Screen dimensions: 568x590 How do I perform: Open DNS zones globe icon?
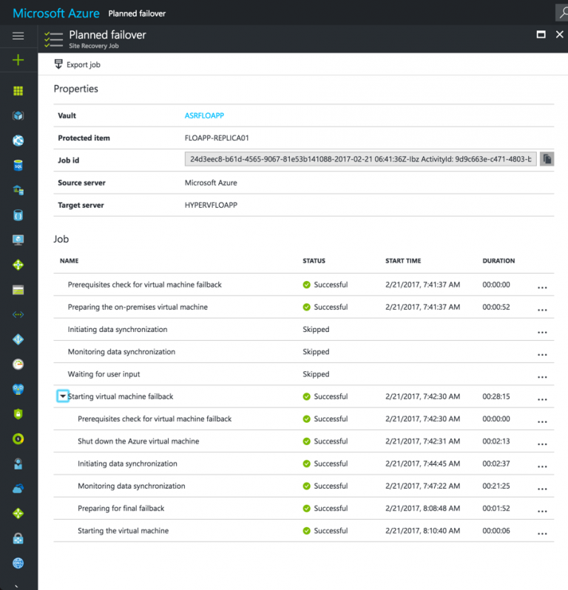(18, 563)
